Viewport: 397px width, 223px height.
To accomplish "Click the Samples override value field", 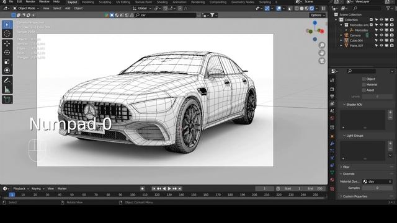I will tap(377, 188).
